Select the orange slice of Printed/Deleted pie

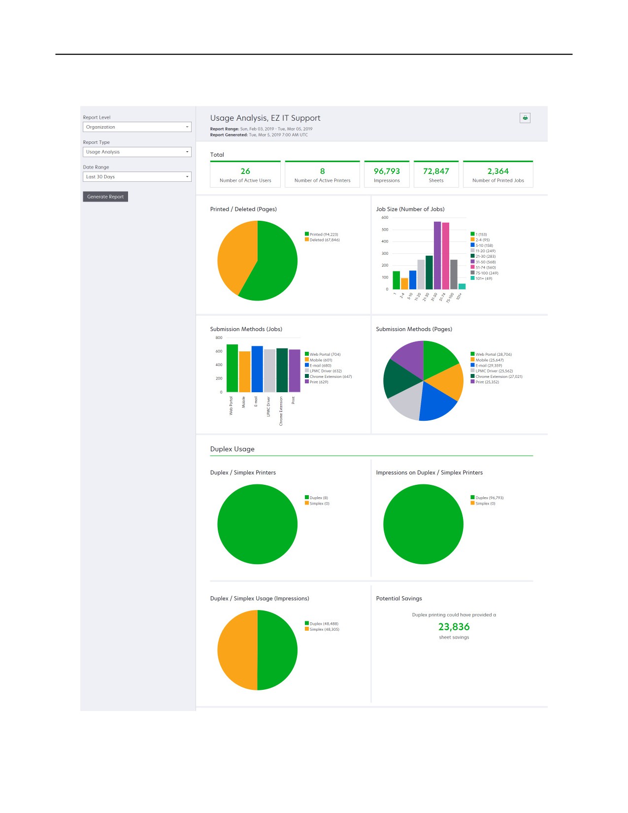pos(235,255)
